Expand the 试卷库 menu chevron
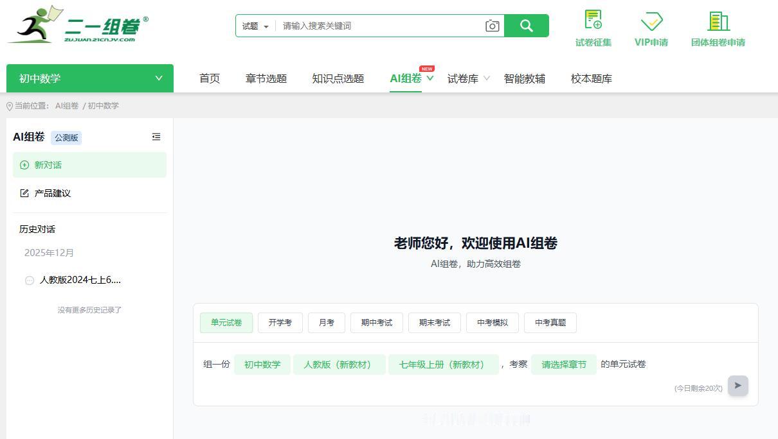The image size is (778, 439). point(487,78)
